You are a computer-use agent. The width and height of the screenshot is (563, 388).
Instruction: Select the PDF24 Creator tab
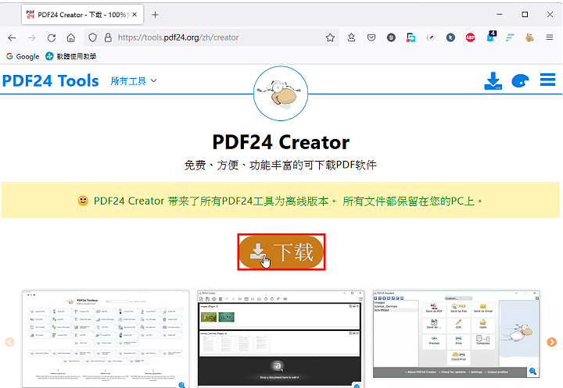83,15
